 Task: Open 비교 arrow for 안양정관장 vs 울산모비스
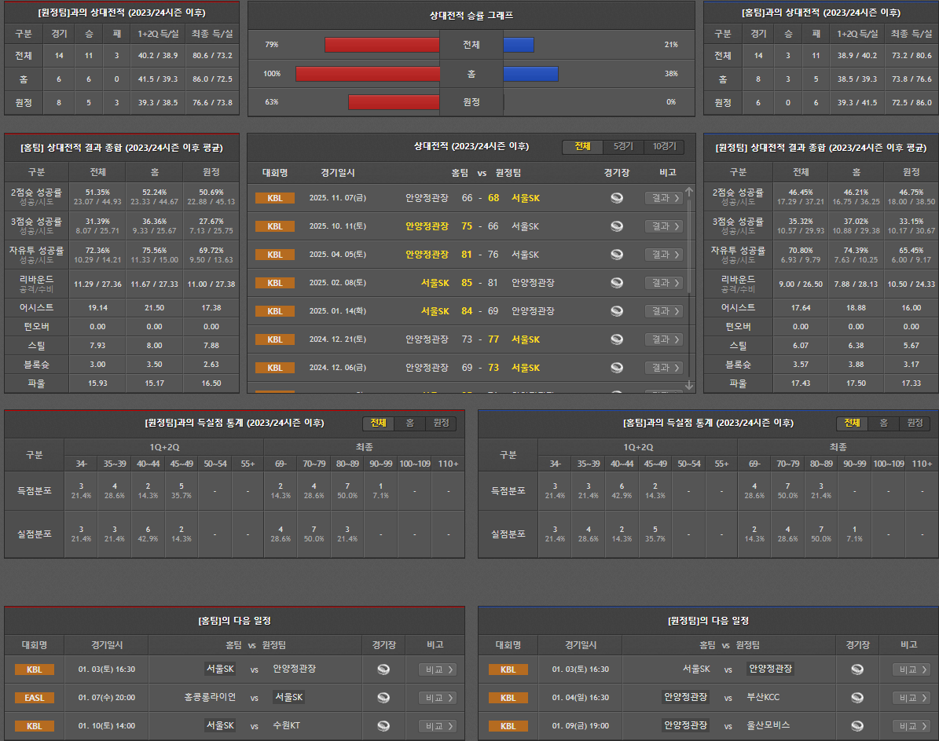coord(925,726)
